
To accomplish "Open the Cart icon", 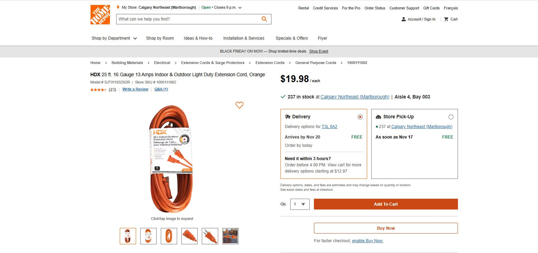I will click(446, 19).
